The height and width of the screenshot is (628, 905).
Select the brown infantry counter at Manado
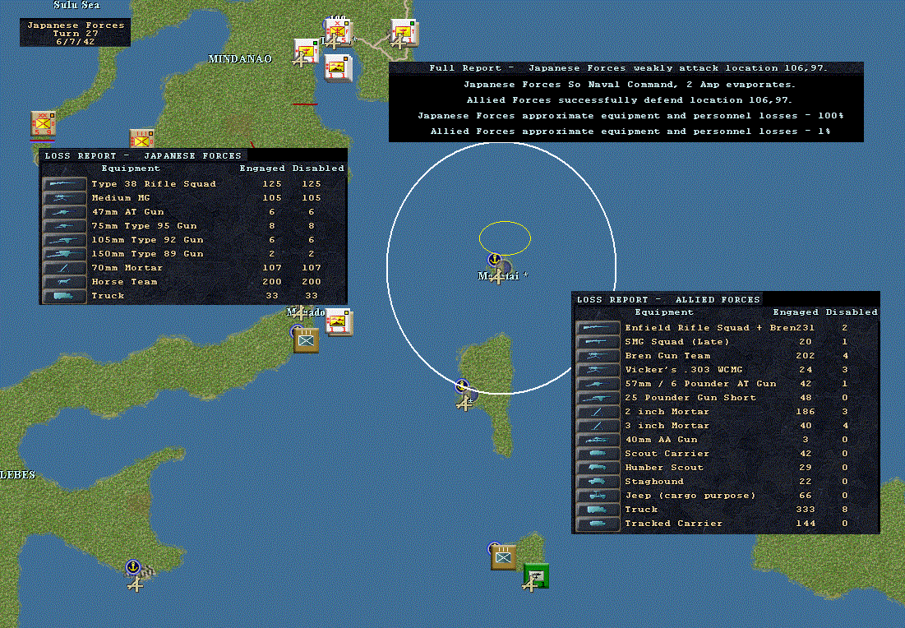click(x=306, y=340)
